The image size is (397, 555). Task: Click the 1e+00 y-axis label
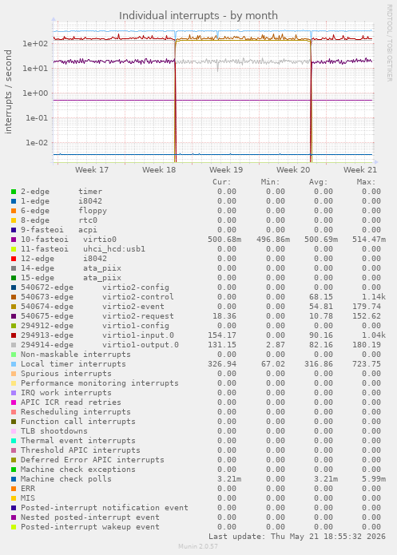coord(35,93)
